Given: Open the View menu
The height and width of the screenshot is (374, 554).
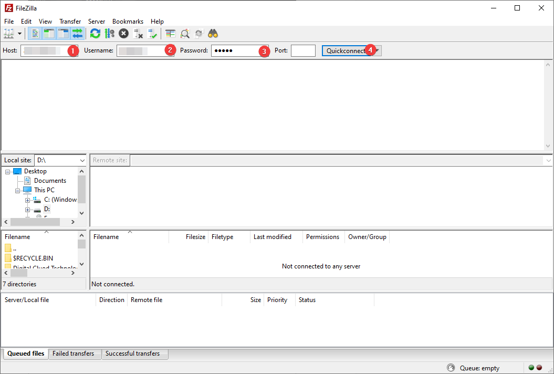Looking at the screenshot, I should [45, 21].
